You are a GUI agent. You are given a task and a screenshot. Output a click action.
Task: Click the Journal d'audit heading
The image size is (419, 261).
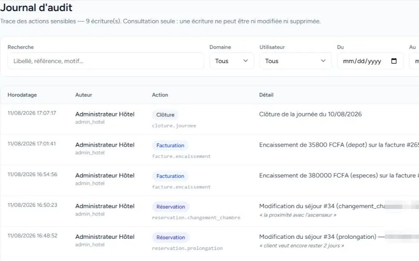(36, 8)
